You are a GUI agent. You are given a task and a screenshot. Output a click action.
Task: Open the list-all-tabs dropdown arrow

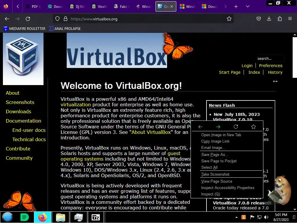(248, 6)
